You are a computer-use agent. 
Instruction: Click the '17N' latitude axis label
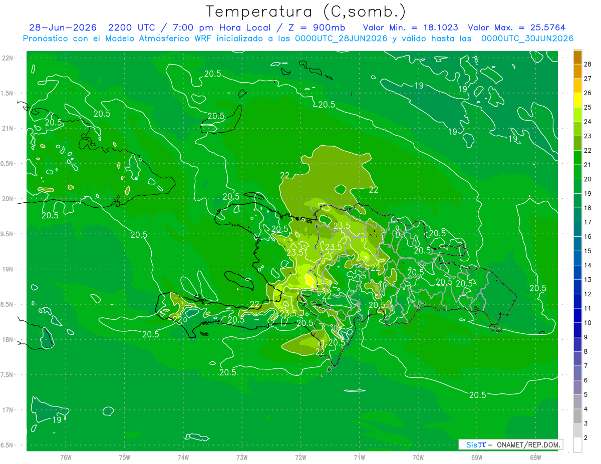pyautogui.click(x=8, y=410)
